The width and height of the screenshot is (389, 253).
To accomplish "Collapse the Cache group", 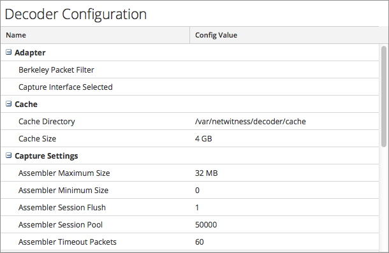I will click(9, 104).
